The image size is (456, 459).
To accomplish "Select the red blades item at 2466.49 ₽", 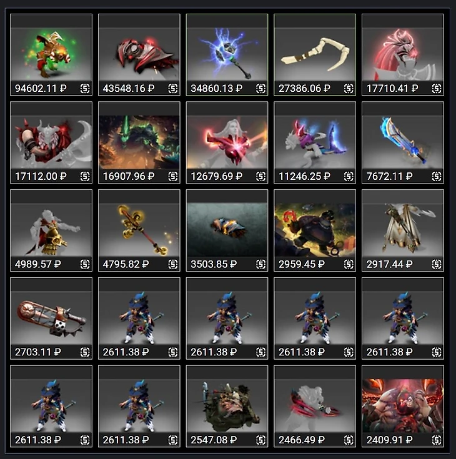I will point(315,407).
